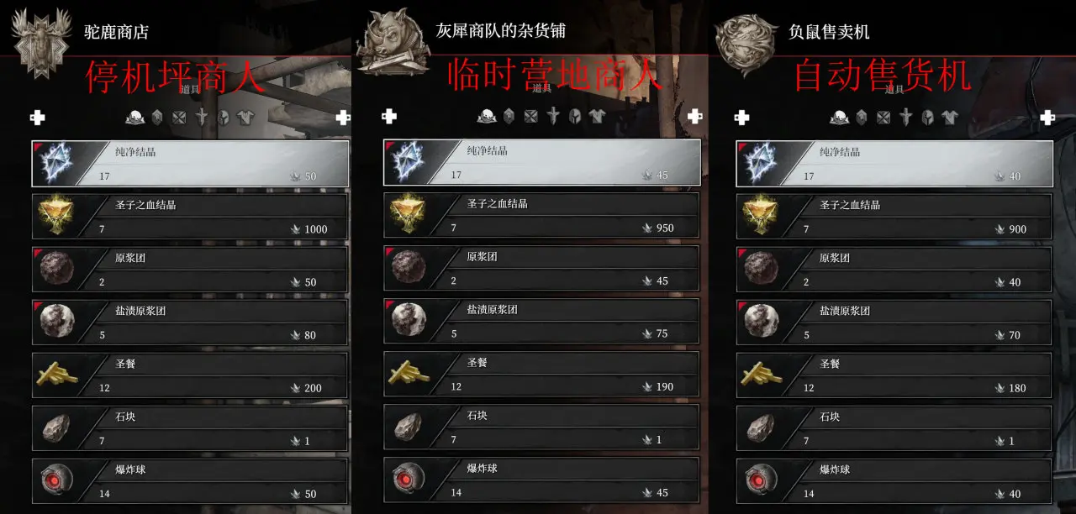Open the gem category icon in 负鼠售卖机

click(862, 117)
